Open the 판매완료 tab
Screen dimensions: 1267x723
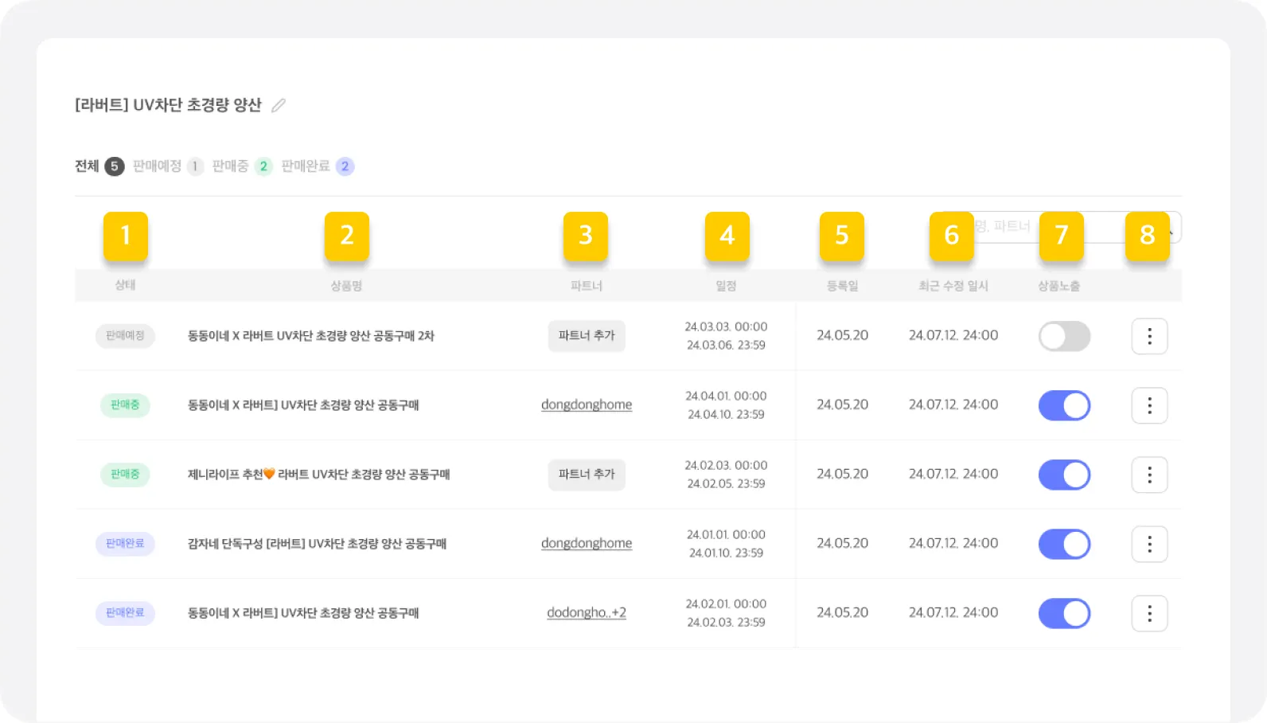coord(318,166)
